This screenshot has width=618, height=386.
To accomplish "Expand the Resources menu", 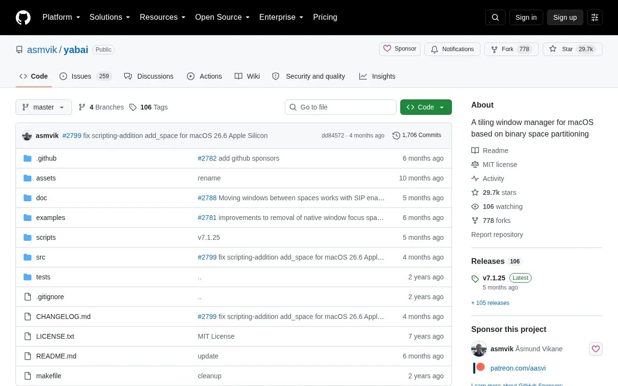I will 163,17.
